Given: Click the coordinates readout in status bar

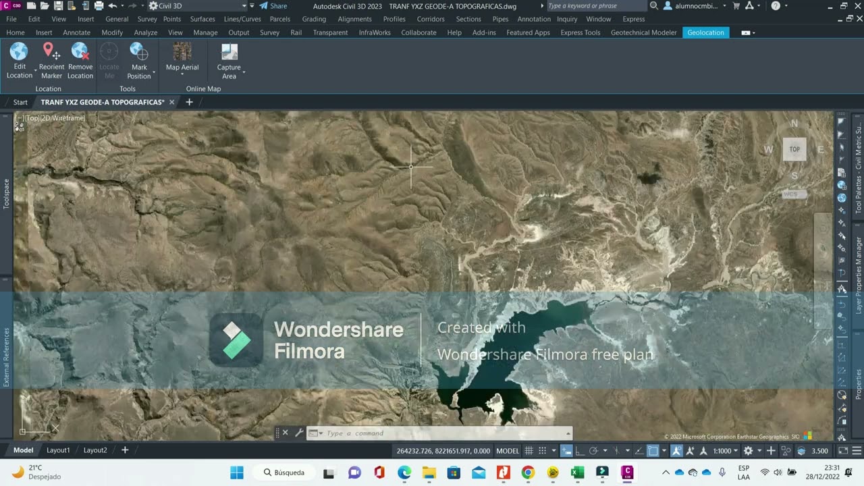Looking at the screenshot, I should pos(443,451).
